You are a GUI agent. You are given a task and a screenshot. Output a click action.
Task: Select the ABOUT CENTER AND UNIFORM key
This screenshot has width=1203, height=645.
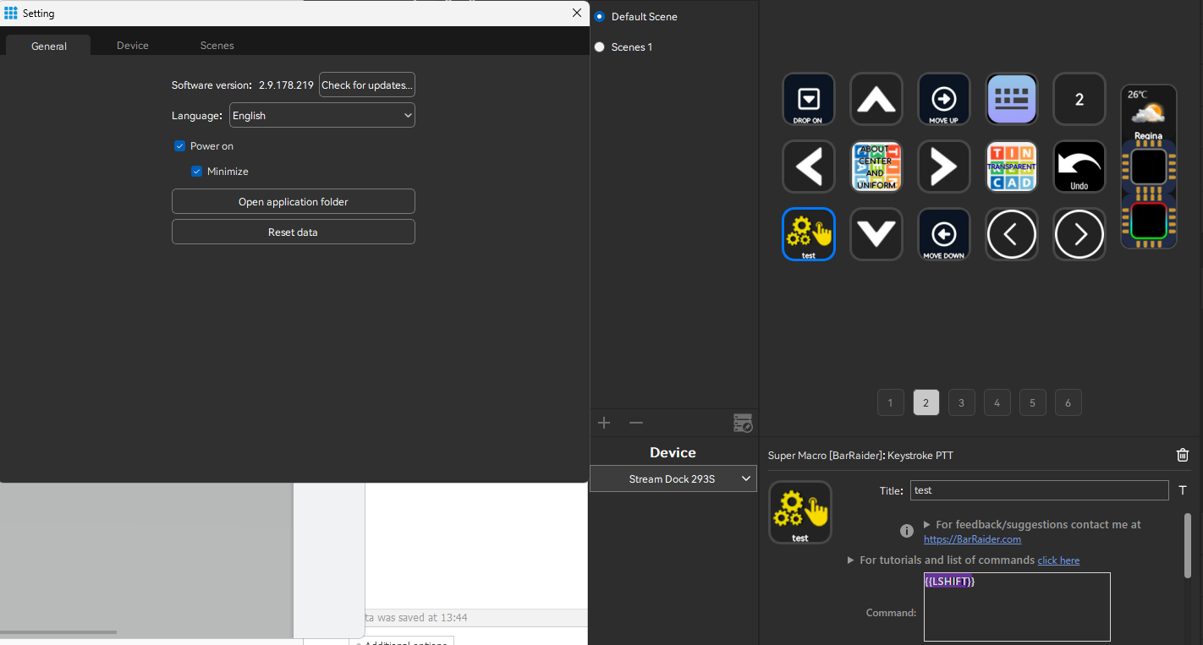pyautogui.click(x=876, y=167)
